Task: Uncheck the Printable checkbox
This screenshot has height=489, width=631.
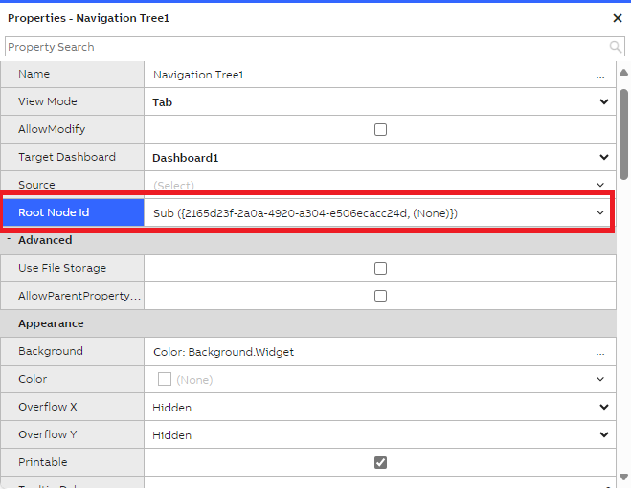Action: click(x=380, y=462)
